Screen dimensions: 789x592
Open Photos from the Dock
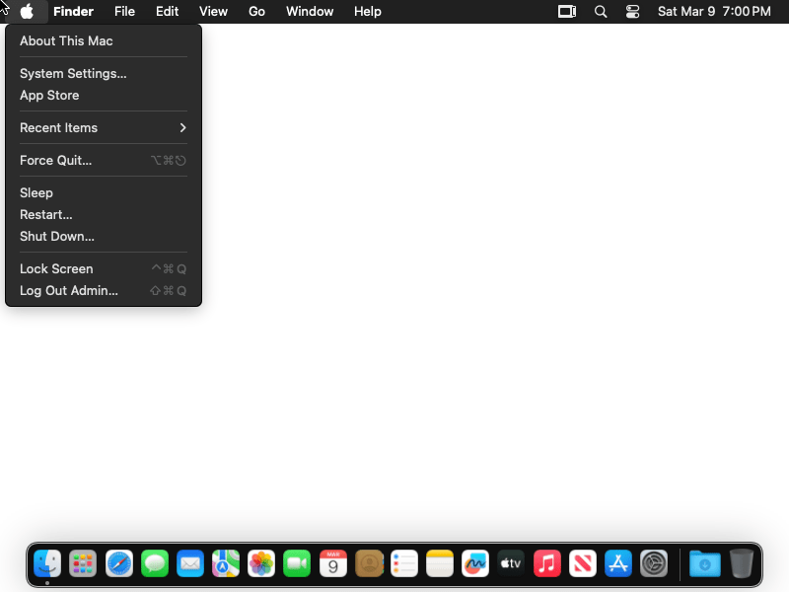[x=261, y=563]
